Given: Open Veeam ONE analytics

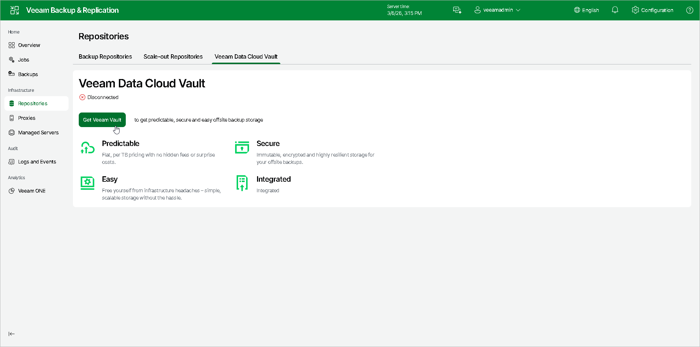Looking at the screenshot, I should click(x=32, y=191).
